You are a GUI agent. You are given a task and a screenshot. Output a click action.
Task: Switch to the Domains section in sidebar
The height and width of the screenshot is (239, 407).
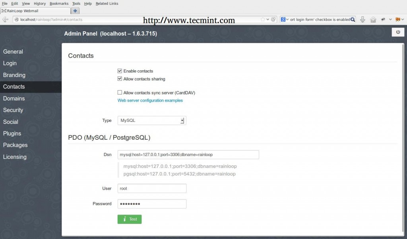point(14,98)
